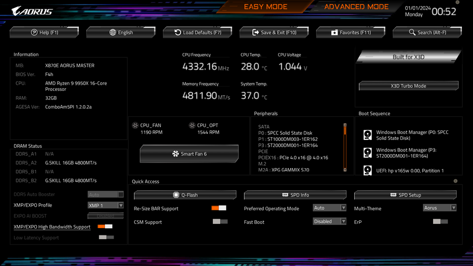
Task: Click the 00:52 clock display
Action: click(x=444, y=12)
